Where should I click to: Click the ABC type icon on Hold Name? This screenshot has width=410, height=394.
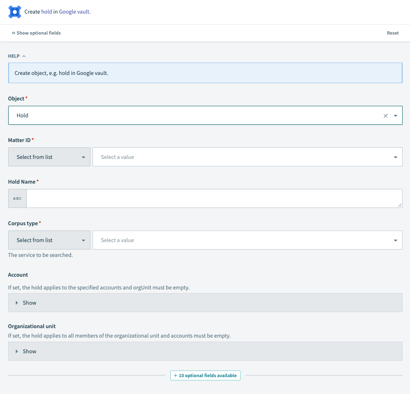pos(17,198)
